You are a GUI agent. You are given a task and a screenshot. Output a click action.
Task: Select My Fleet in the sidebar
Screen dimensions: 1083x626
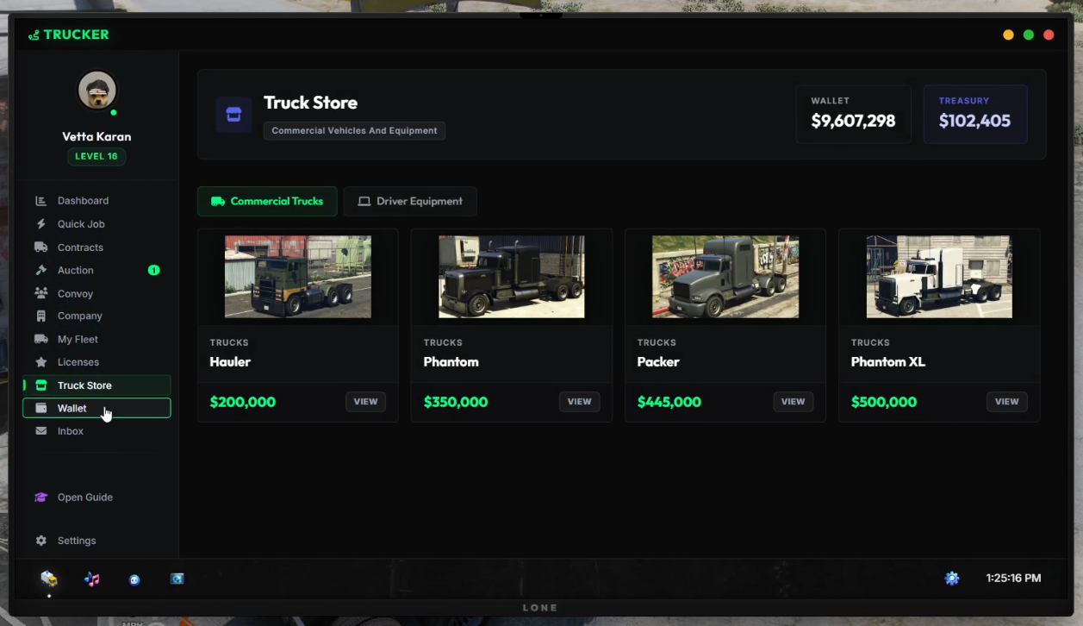coord(96,340)
